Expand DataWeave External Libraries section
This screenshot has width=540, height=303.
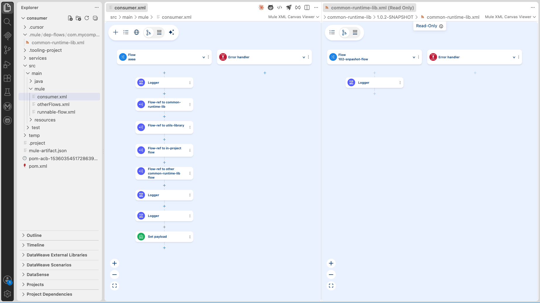click(59, 255)
